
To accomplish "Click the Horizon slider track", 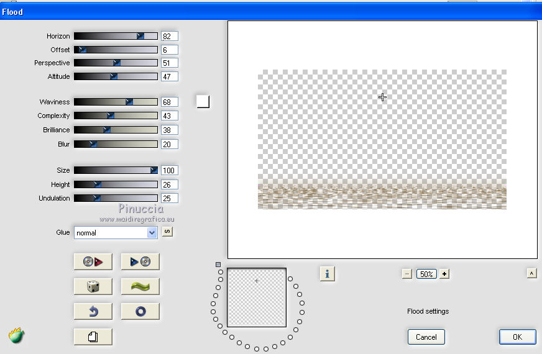I will coord(116,36).
